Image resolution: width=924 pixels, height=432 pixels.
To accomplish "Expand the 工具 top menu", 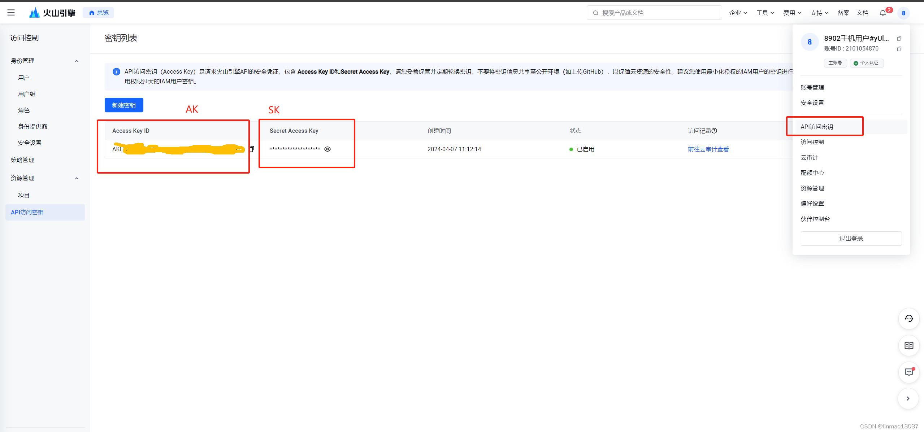I will point(765,13).
